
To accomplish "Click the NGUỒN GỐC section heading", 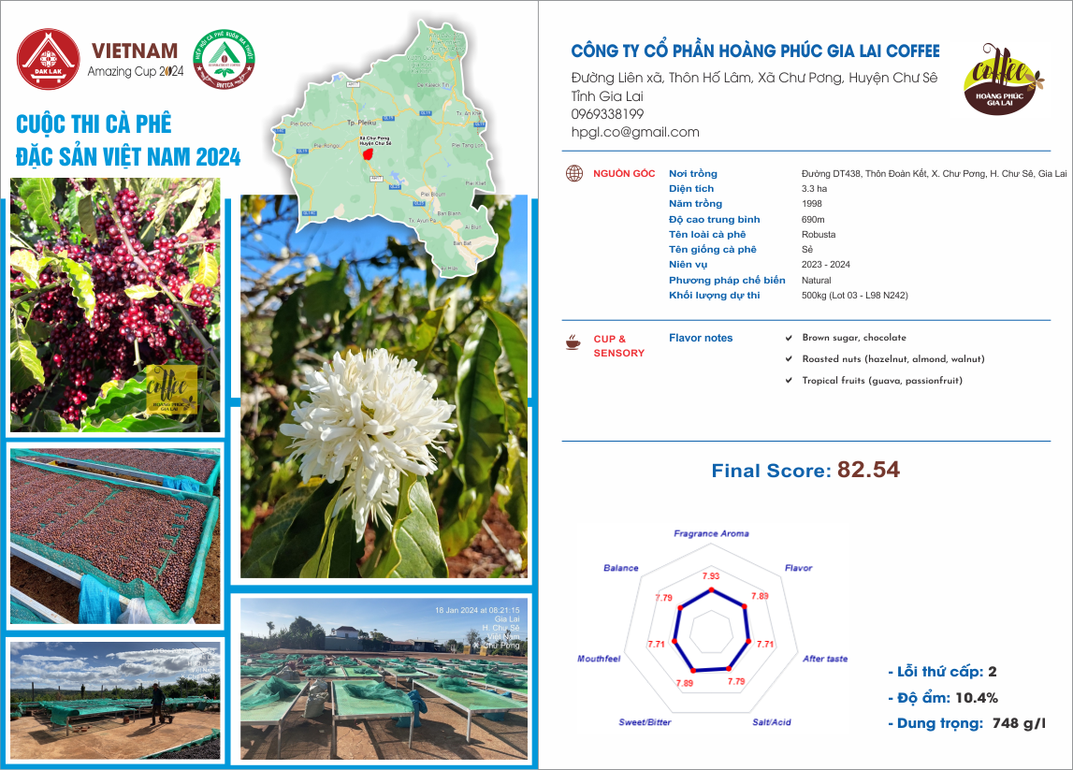I will tap(624, 174).
